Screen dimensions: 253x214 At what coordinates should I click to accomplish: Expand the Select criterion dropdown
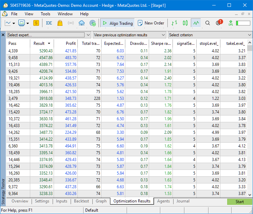210,35
